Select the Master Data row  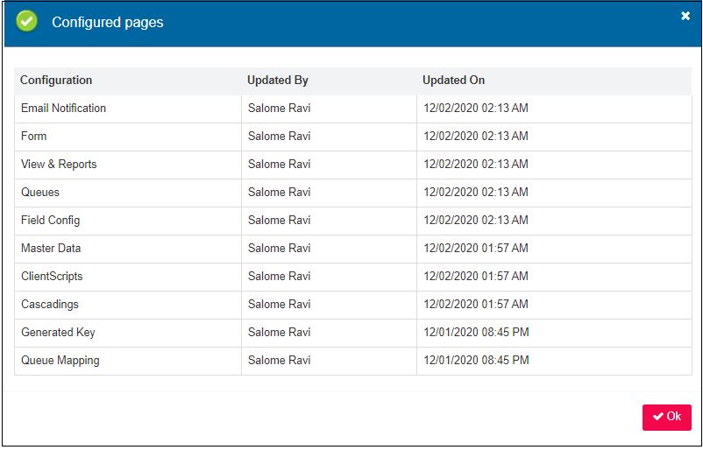[51, 249]
